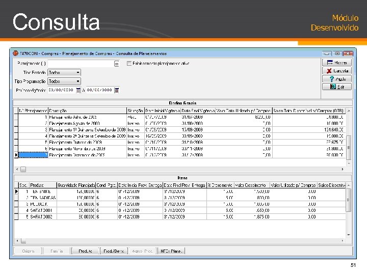Image resolution: width=367 pixels, height=275 pixels.
Task: Select row Planejamento Dezembro de 2009
Action: click(180, 155)
